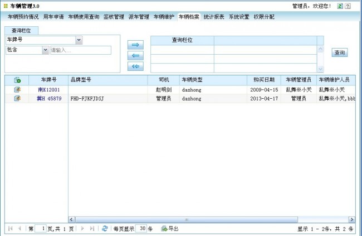362x236 pixels.
Task: Refresh the vehicle list
Action: click(105, 228)
